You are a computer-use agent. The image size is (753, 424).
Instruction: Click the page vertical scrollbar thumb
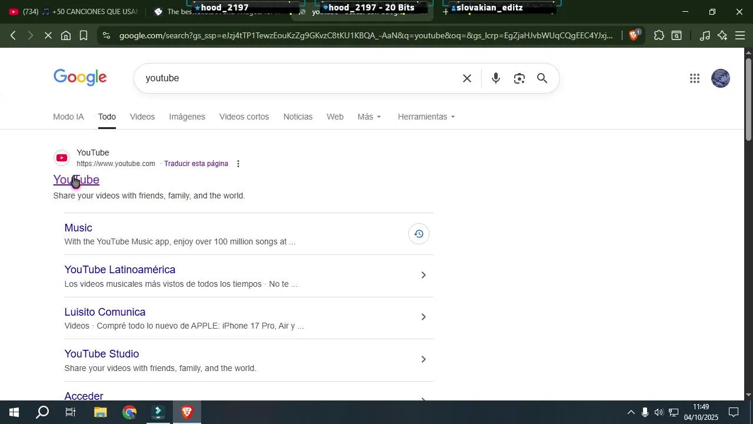pyautogui.click(x=748, y=99)
